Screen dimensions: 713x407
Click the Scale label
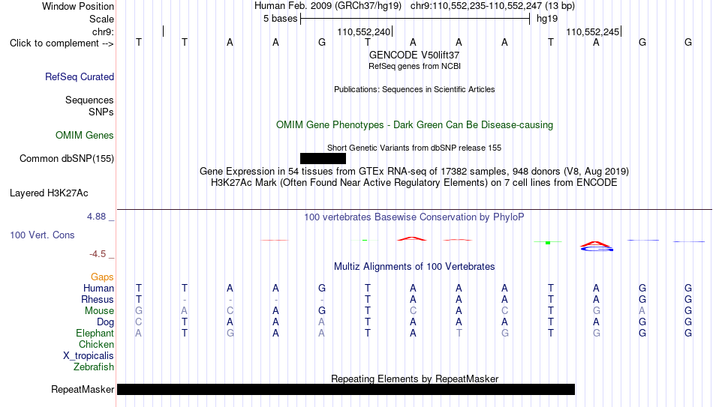[x=101, y=19]
